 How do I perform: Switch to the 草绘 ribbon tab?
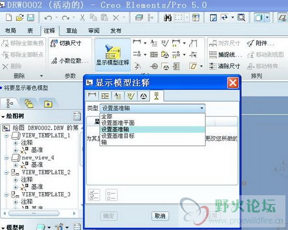pos(72,31)
